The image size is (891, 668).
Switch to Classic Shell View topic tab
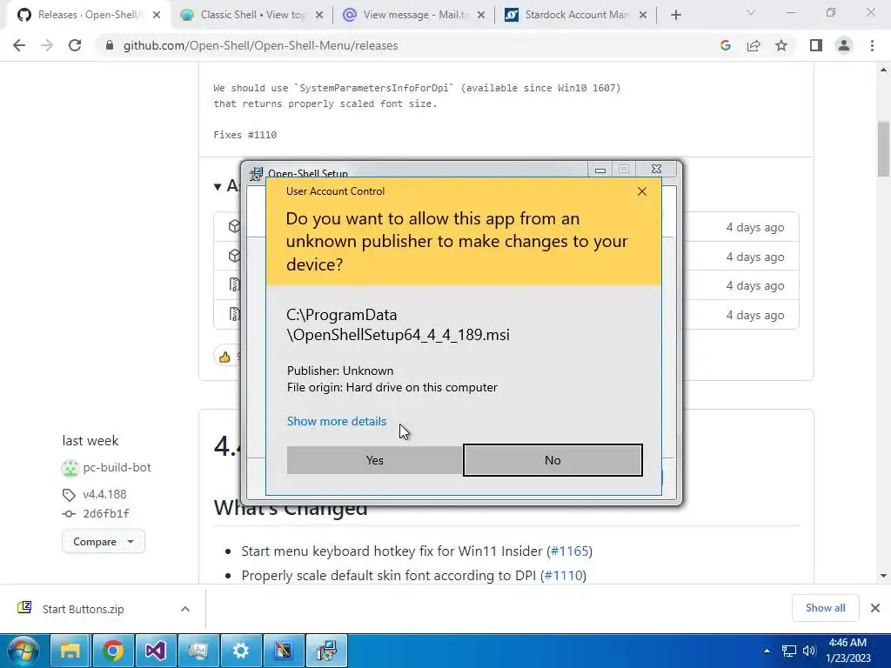coord(251,15)
